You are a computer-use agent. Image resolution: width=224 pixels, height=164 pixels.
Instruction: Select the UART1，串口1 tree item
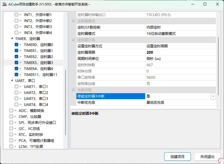pyautogui.click(x=36, y=87)
